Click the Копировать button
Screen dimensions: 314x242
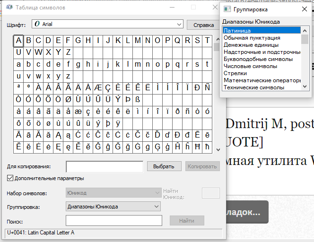click(x=202, y=166)
